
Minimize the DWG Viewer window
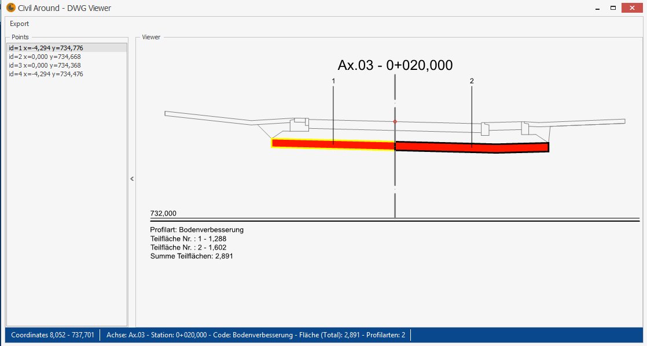[x=597, y=8]
